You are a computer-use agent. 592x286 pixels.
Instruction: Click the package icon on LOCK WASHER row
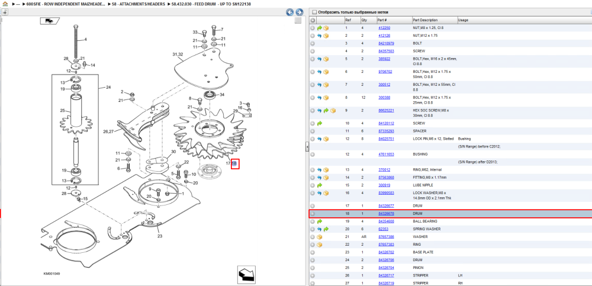pos(326,193)
